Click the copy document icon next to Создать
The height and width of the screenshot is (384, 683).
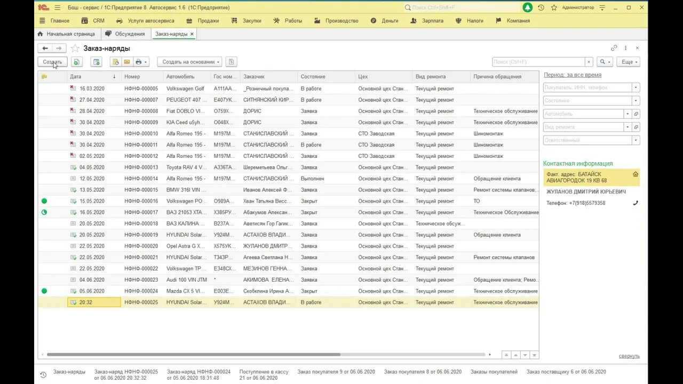click(x=76, y=62)
